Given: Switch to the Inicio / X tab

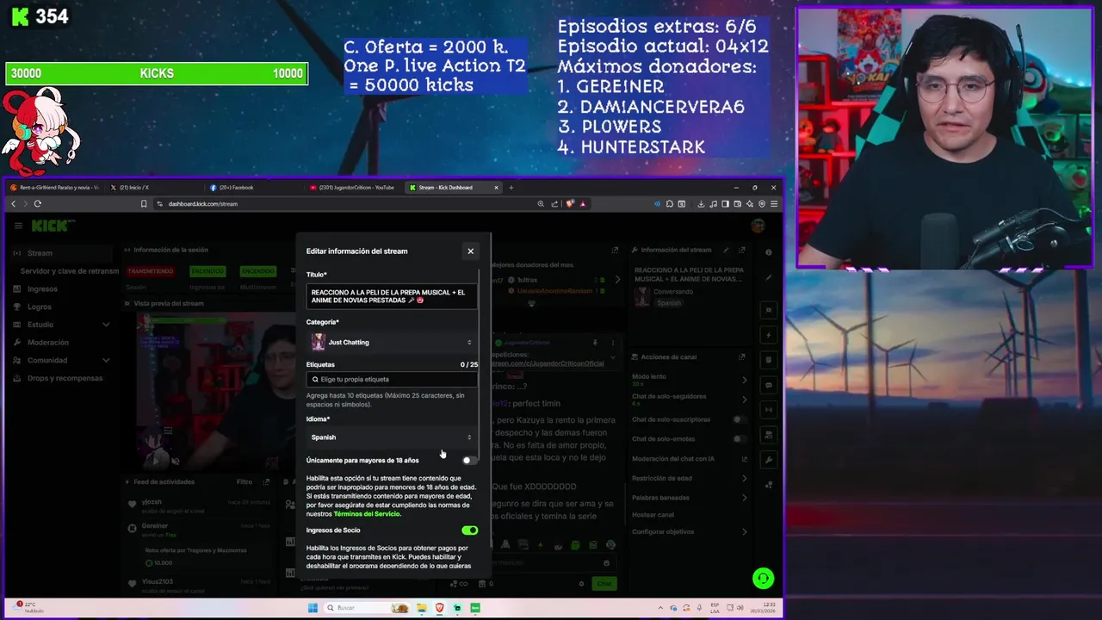Looking at the screenshot, I should pyautogui.click(x=155, y=188).
